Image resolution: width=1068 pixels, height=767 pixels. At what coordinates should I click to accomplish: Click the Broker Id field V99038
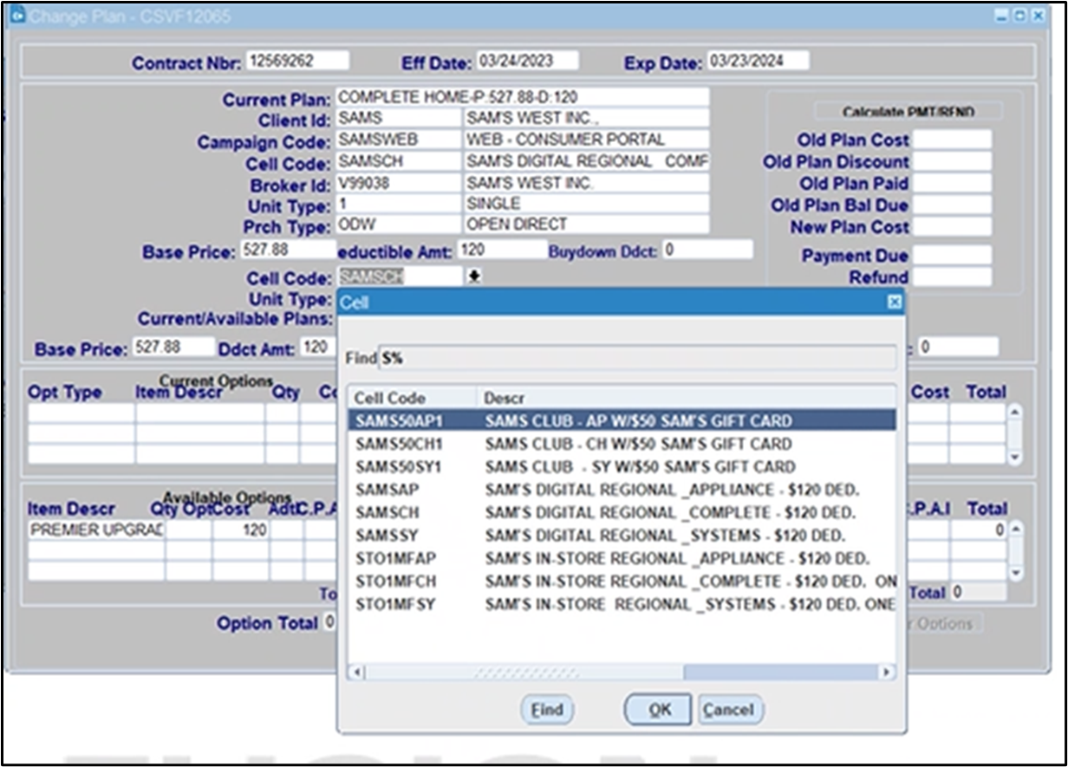pyautogui.click(x=398, y=183)
